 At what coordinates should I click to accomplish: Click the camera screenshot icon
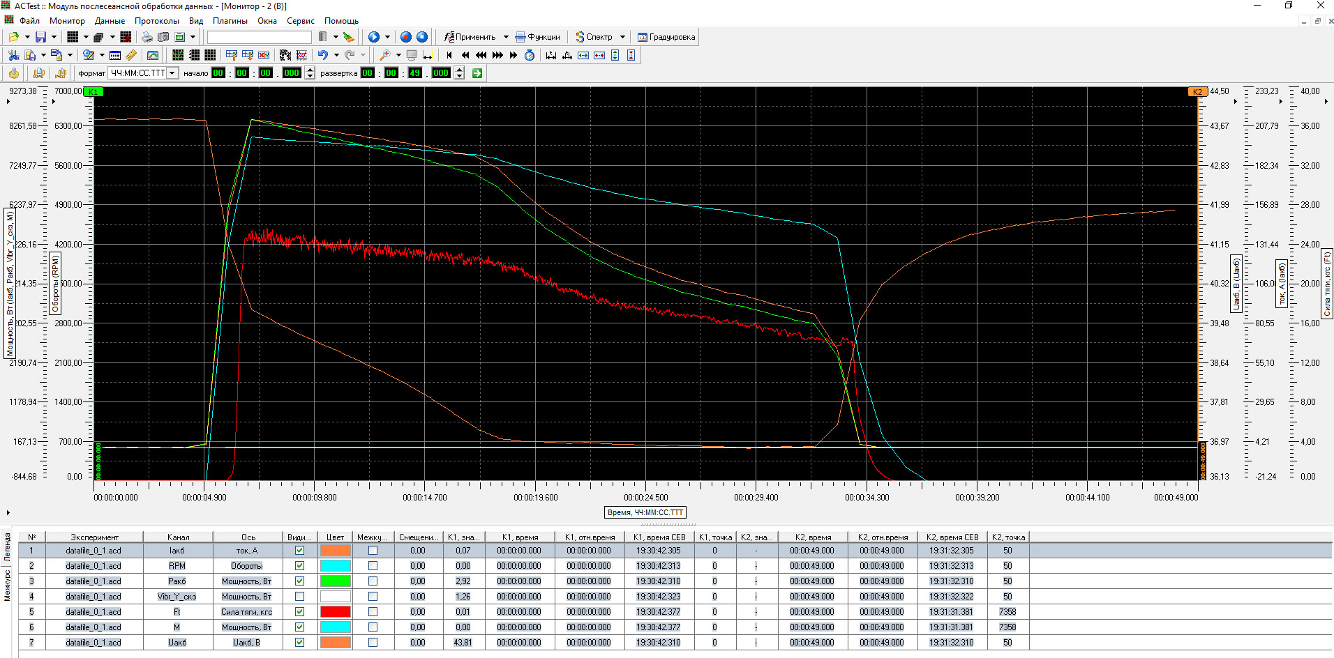point(163,37)
